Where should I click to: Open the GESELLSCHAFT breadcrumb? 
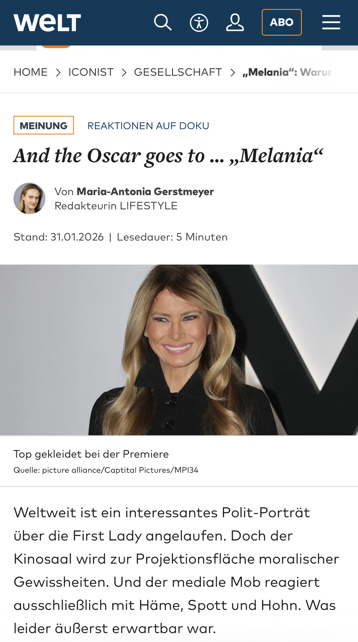pos(178,72)
